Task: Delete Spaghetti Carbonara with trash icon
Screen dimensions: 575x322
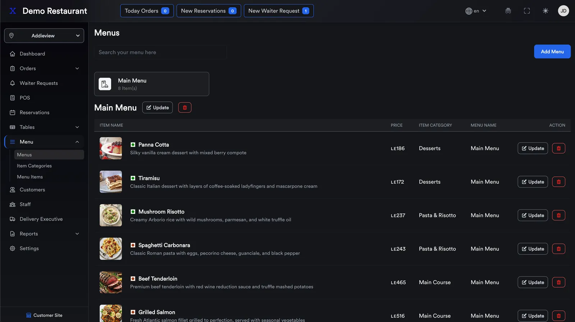Action: pyautogui.click(x=558, y=249)
